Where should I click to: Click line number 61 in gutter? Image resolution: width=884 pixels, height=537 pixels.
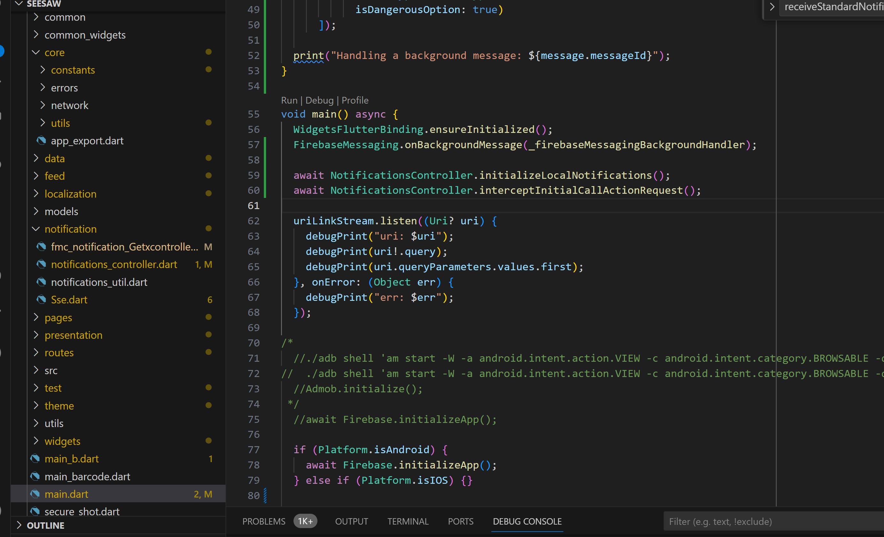pos(253,206)
